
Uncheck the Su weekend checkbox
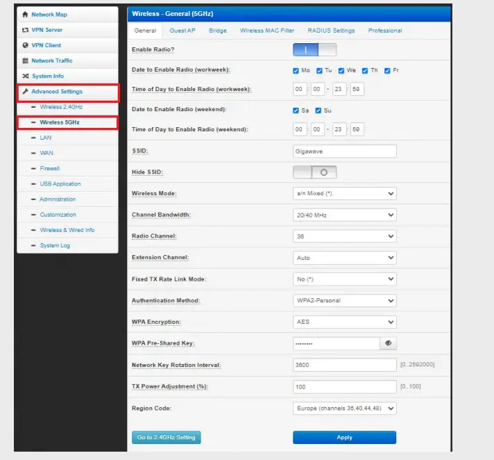click(x=318, y=110)
